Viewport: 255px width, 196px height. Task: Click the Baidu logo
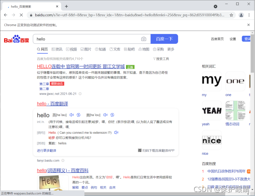17,39
